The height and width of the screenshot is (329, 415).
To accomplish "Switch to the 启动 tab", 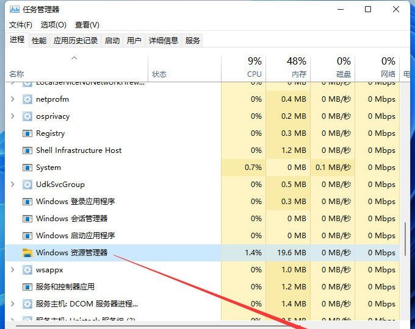I will point(112,40).
